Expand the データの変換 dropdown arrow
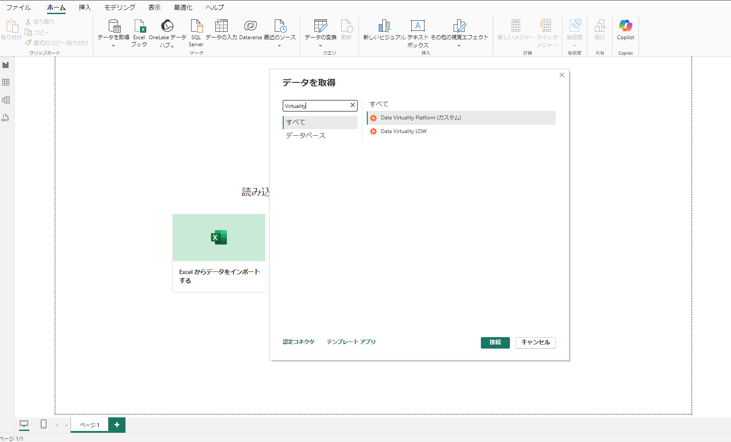 pyautogui.click(x=320, y=45)
